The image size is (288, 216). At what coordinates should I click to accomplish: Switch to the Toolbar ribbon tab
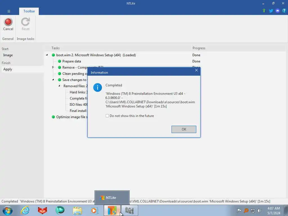coord(29,11)
